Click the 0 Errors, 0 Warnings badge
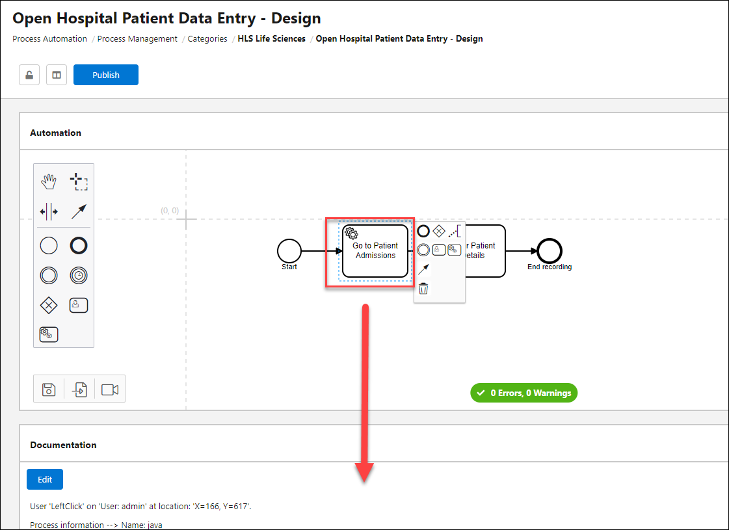 pos(524,393)
